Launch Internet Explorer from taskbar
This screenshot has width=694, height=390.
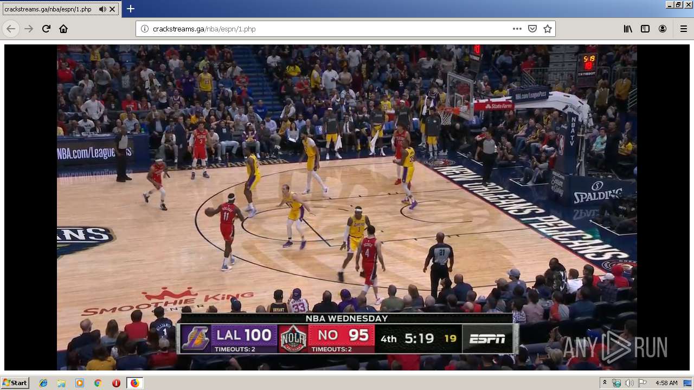click(43, 383)
